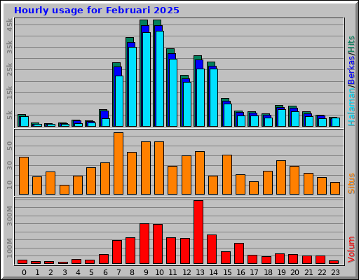Select the cyan Halaman bar for hour 7
Viewport: 359px width, 280px height.
pos(119,101)
